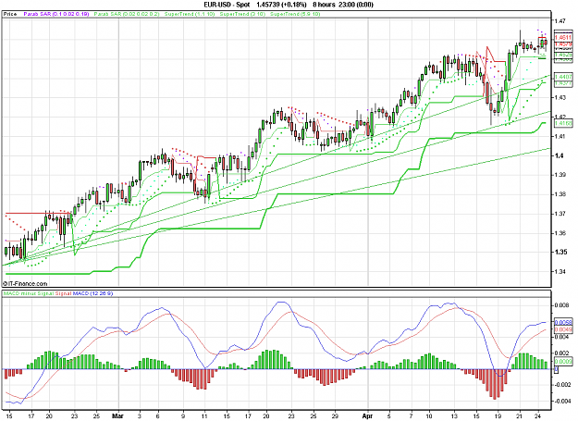
Task: Click the 1.45739 (+0.18%) price quote
Action: click(x=282, y=5)
